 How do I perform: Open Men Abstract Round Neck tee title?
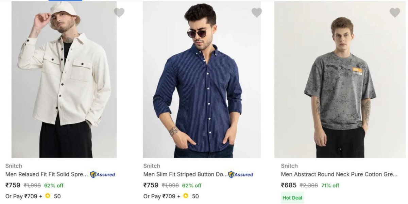click(x=339, y=174)
